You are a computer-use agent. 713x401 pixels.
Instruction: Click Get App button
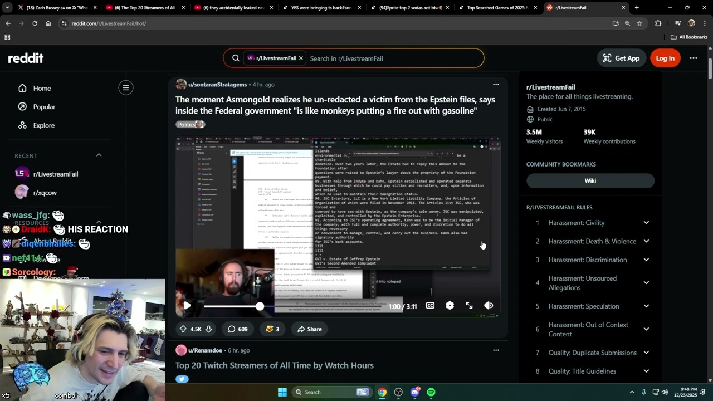[x=621, y=58]
